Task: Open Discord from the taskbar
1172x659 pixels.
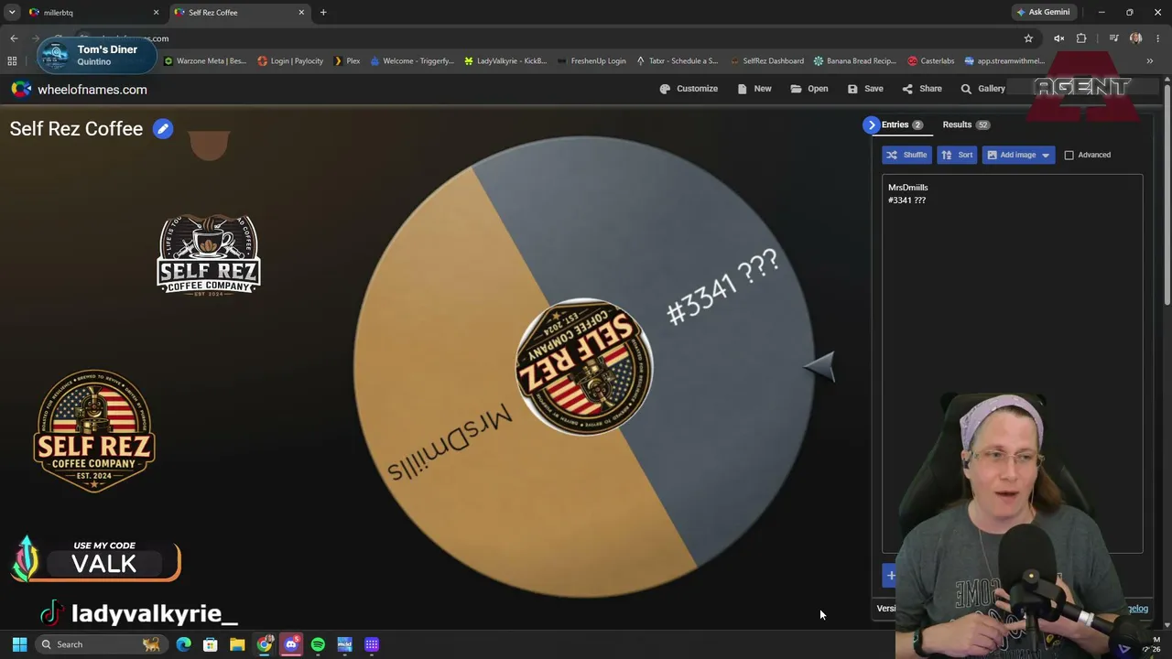Action: pyautogui.click(x=291, y=644)
